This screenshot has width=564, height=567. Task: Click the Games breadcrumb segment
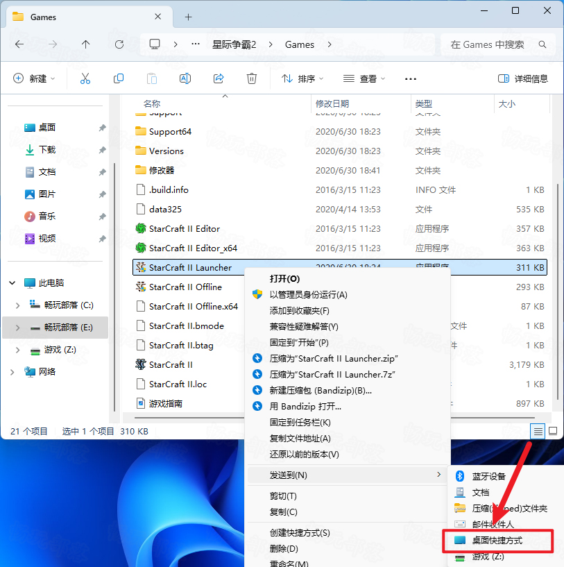coord(300,44)
